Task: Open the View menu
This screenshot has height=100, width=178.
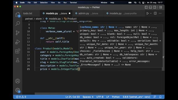Action: coord(53,2)
